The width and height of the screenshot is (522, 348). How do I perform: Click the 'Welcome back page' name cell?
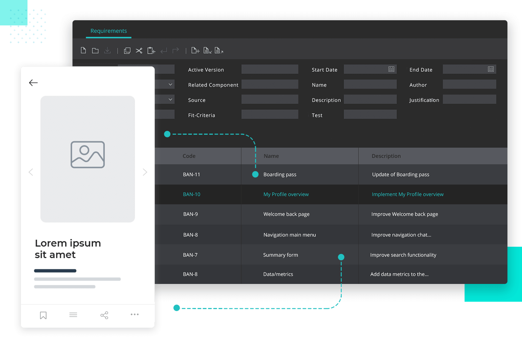(x=286, y=214)
